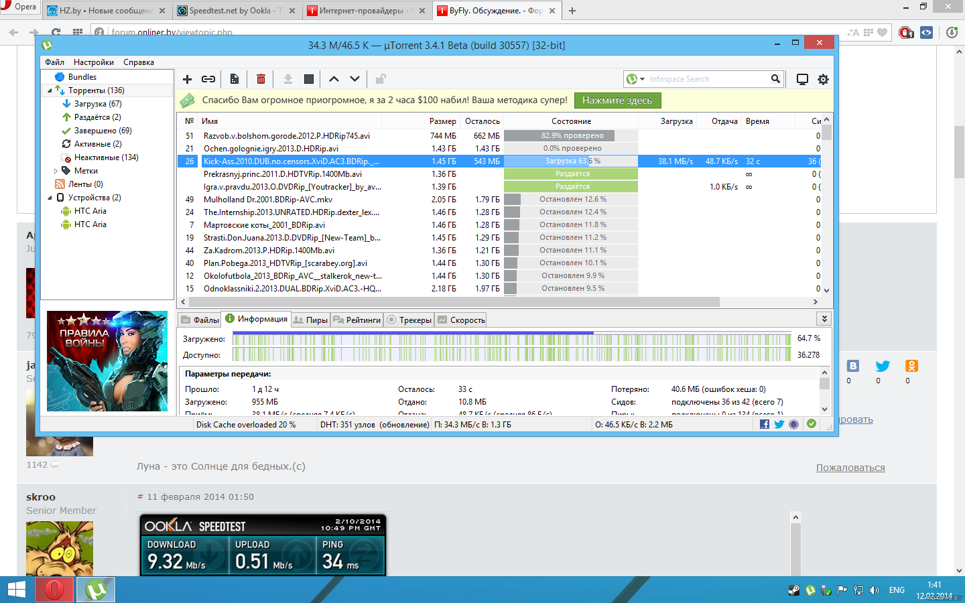
Task: Move torrent down the queue with the down arrow
Action: (355, 79)
